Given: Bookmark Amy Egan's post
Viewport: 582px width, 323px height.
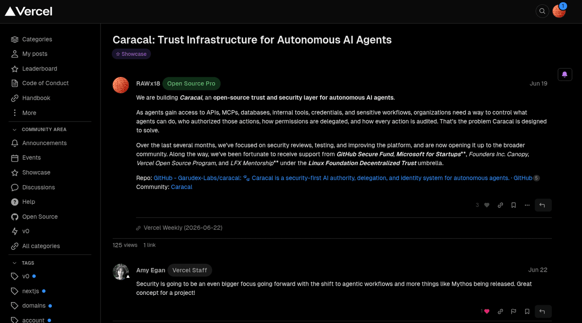Looking at the screenshot, I should pyautogui.click(x=527, y=312).
